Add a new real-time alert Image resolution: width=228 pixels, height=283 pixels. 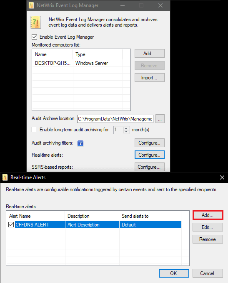(x=208, y=215)
